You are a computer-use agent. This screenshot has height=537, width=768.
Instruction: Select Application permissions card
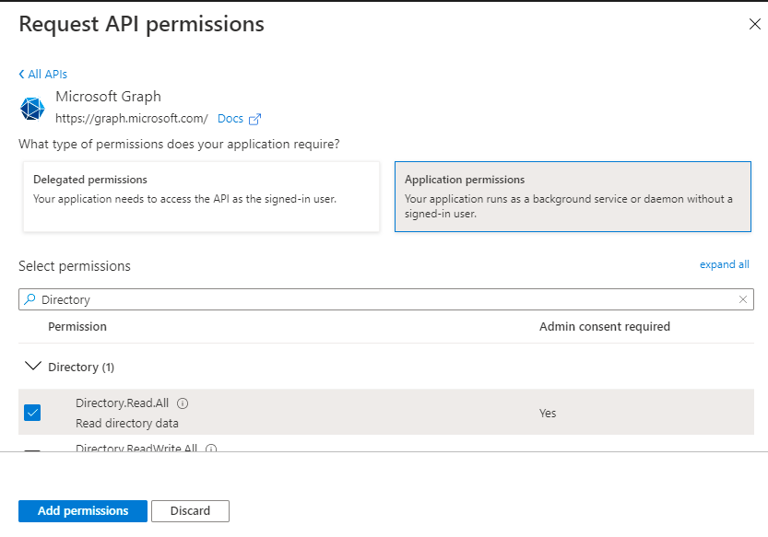pos(573,197)
